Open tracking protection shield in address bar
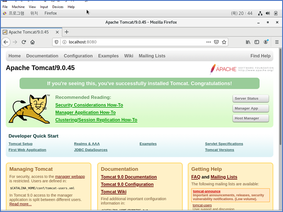The width and height of the screenshot is (283, 212). coord(57,42)
